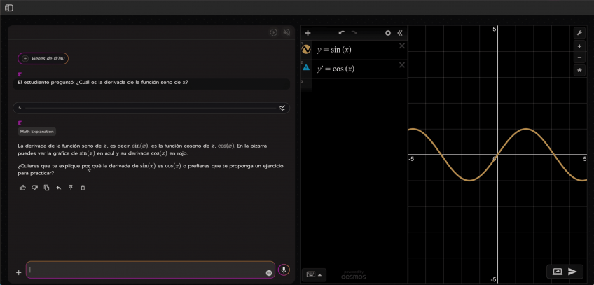Delete the y' = cos(x) expression
The width and height of the screenshot is (594, 285).
402,64
